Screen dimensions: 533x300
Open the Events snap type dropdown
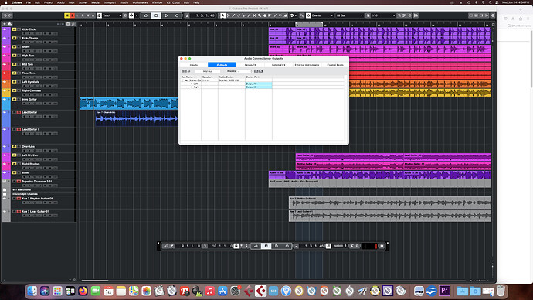tap(322, 15)
